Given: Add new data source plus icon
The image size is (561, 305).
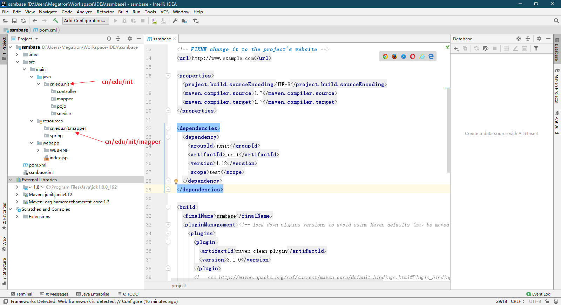Looking at the screenshot, I should 456,48.
